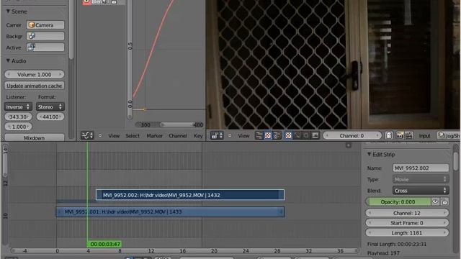Collapse the Edit Strip panel
The image size is (461, 259).
point(370,154)
